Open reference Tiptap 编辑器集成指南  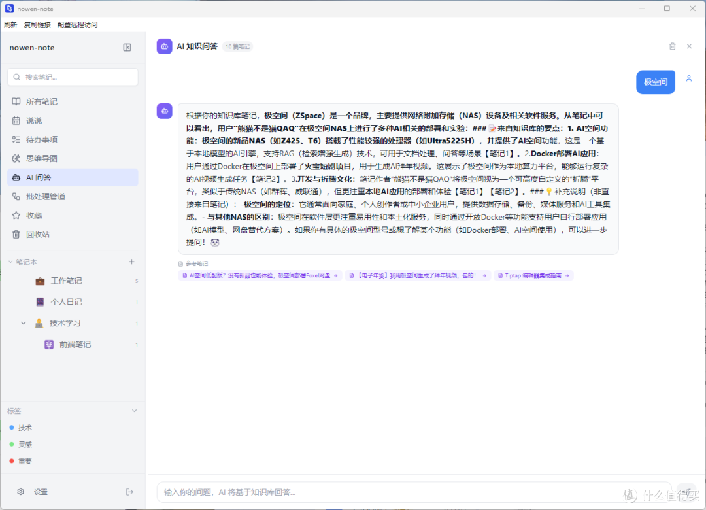click(x=533, y=275)
